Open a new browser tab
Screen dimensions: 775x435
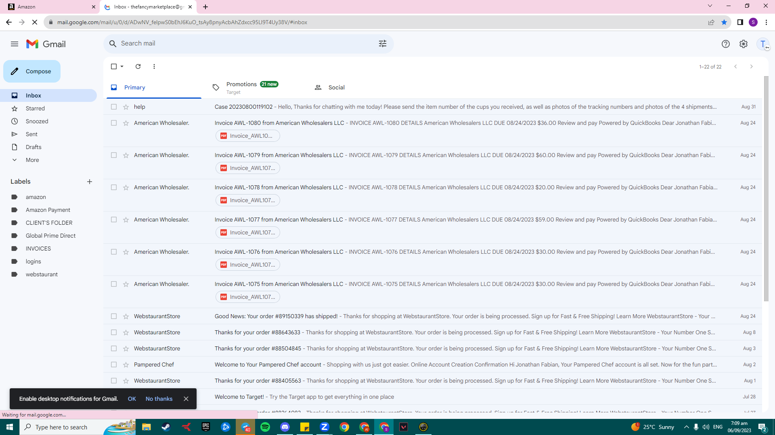pyautogui.click(x=205, y=7)
